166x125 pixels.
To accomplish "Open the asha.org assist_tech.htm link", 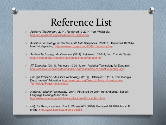I will pyautogui.click(x=67, y=98).
